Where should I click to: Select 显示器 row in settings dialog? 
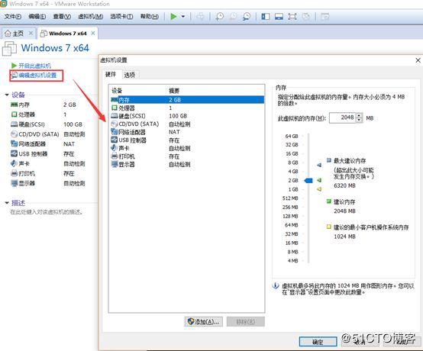(x=187, y=165)
